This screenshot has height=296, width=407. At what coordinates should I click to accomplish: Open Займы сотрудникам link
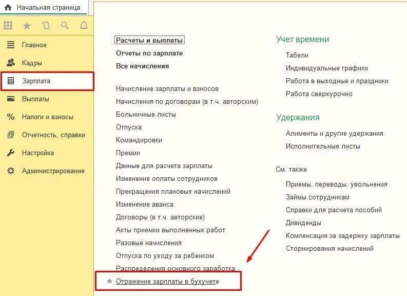tap(318, 197)
